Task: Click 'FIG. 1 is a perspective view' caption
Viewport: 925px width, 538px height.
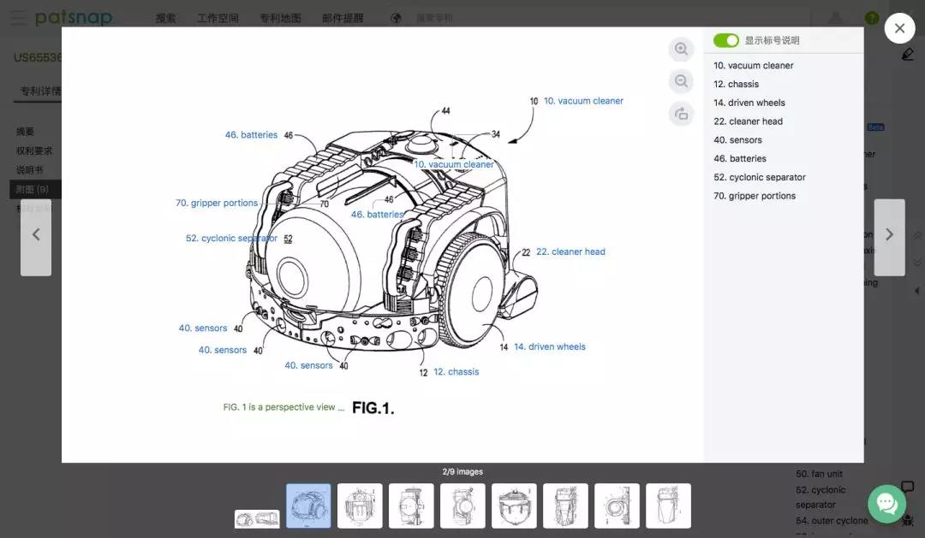Action: (283, 407)
